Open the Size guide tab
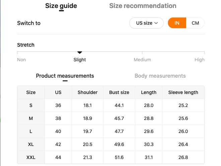Viewport: 221px width, 166px height. click(x=61, y=6)
